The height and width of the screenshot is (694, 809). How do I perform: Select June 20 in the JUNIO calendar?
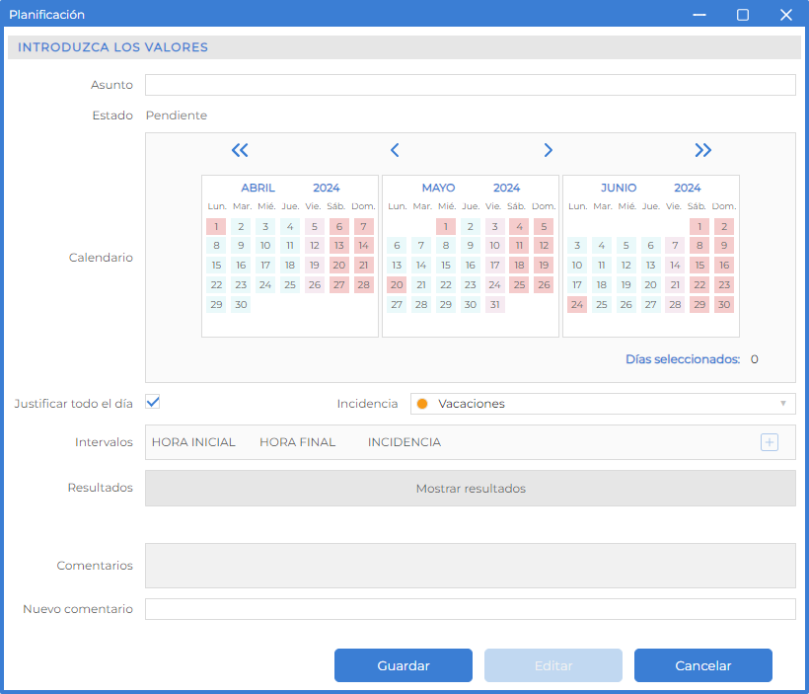[650, 285]
